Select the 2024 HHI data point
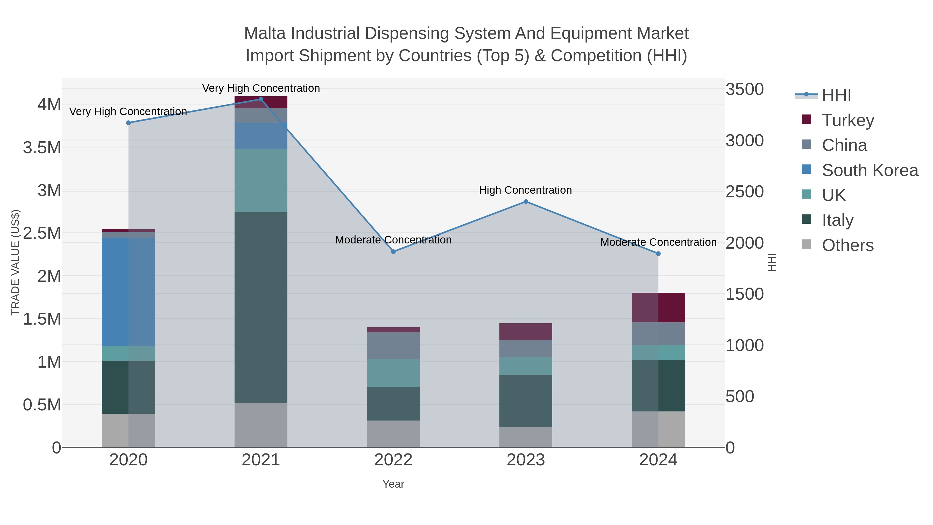This screenshot has height=525, width=933. [658, 254]
